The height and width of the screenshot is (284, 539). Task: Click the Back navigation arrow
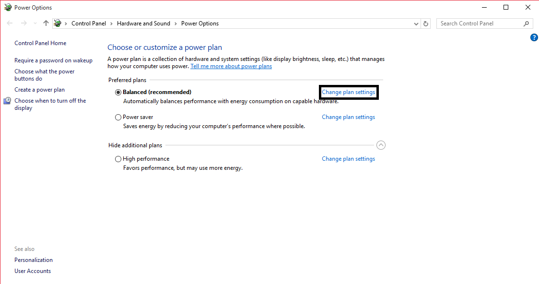(x=10, y=24)
